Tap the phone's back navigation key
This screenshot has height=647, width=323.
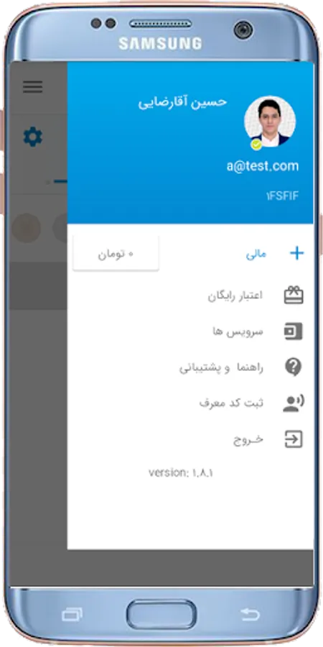(250, 615)
